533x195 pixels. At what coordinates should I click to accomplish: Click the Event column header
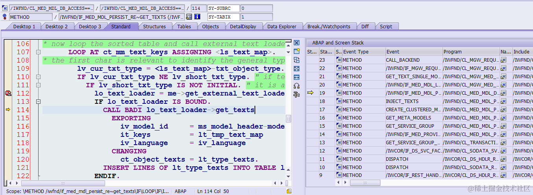(x=414, y=52)
